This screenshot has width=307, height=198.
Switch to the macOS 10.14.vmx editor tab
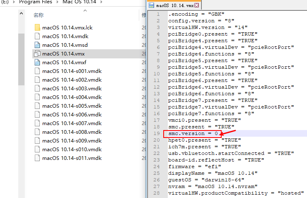coord(175,5)
